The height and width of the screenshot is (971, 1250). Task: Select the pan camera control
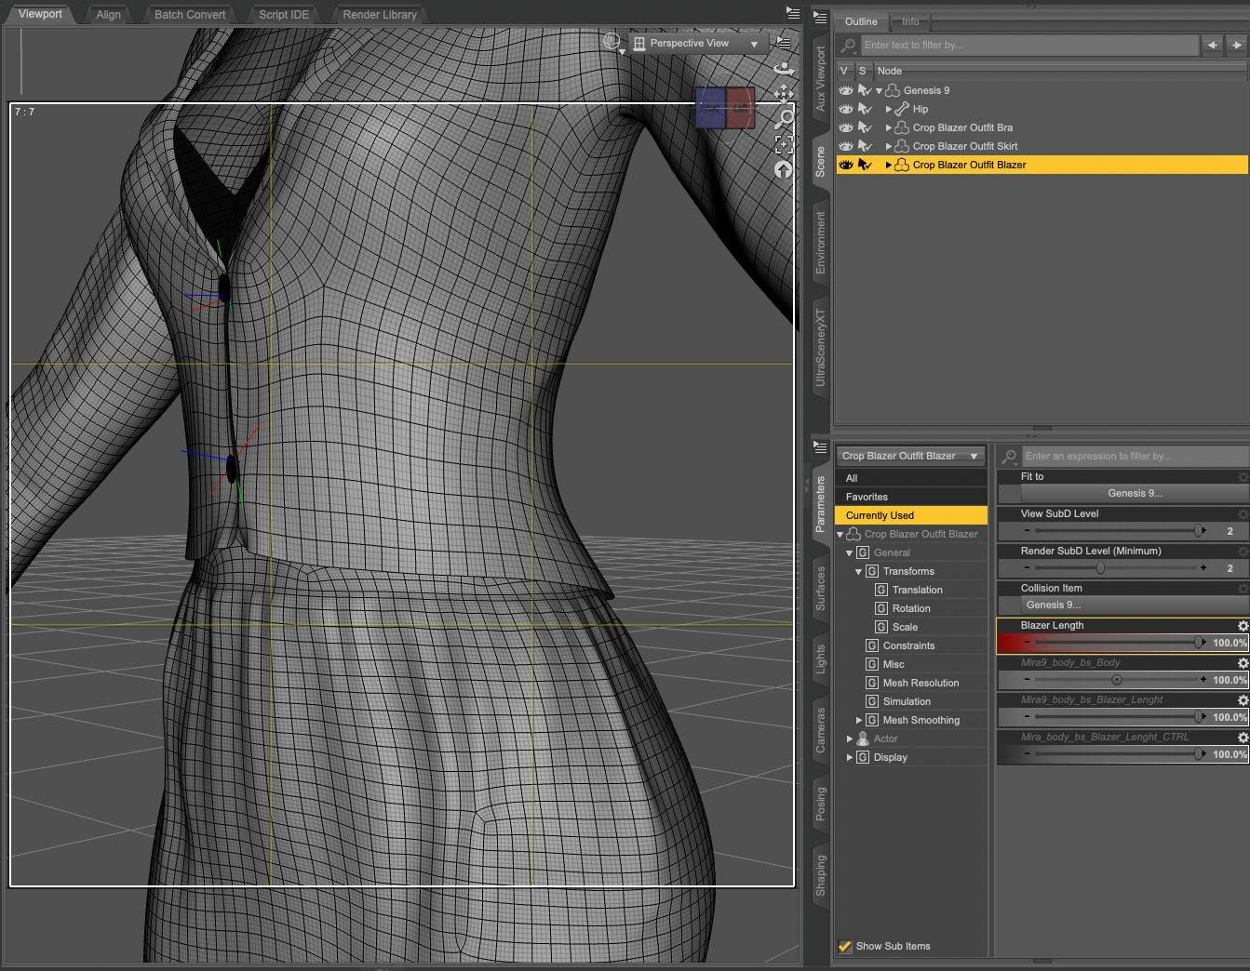(x=784, y=93)
